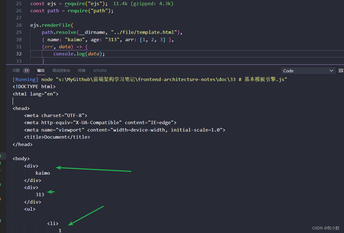The image size is (344, 233).
Task: Open the GITLENS panel tab
Action: pos(100,70)
